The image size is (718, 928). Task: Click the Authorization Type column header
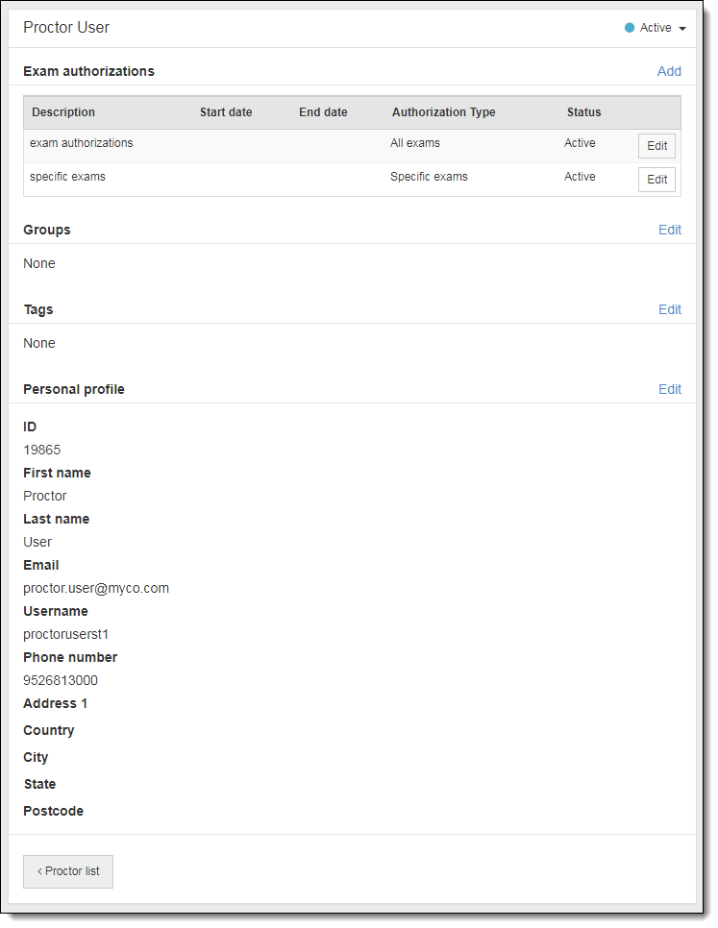tap(443, 112)
